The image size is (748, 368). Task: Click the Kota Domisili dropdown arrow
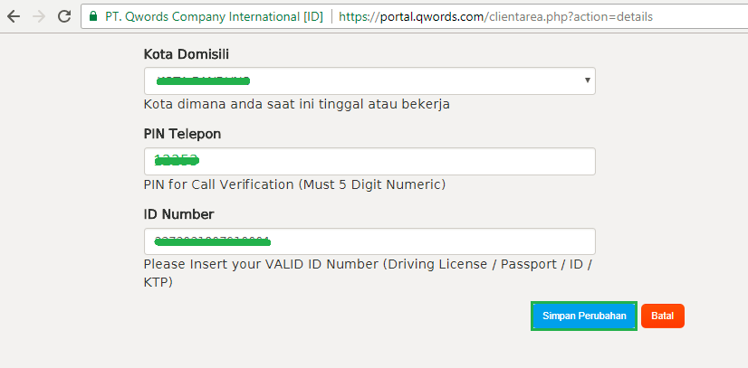point(588,81)
